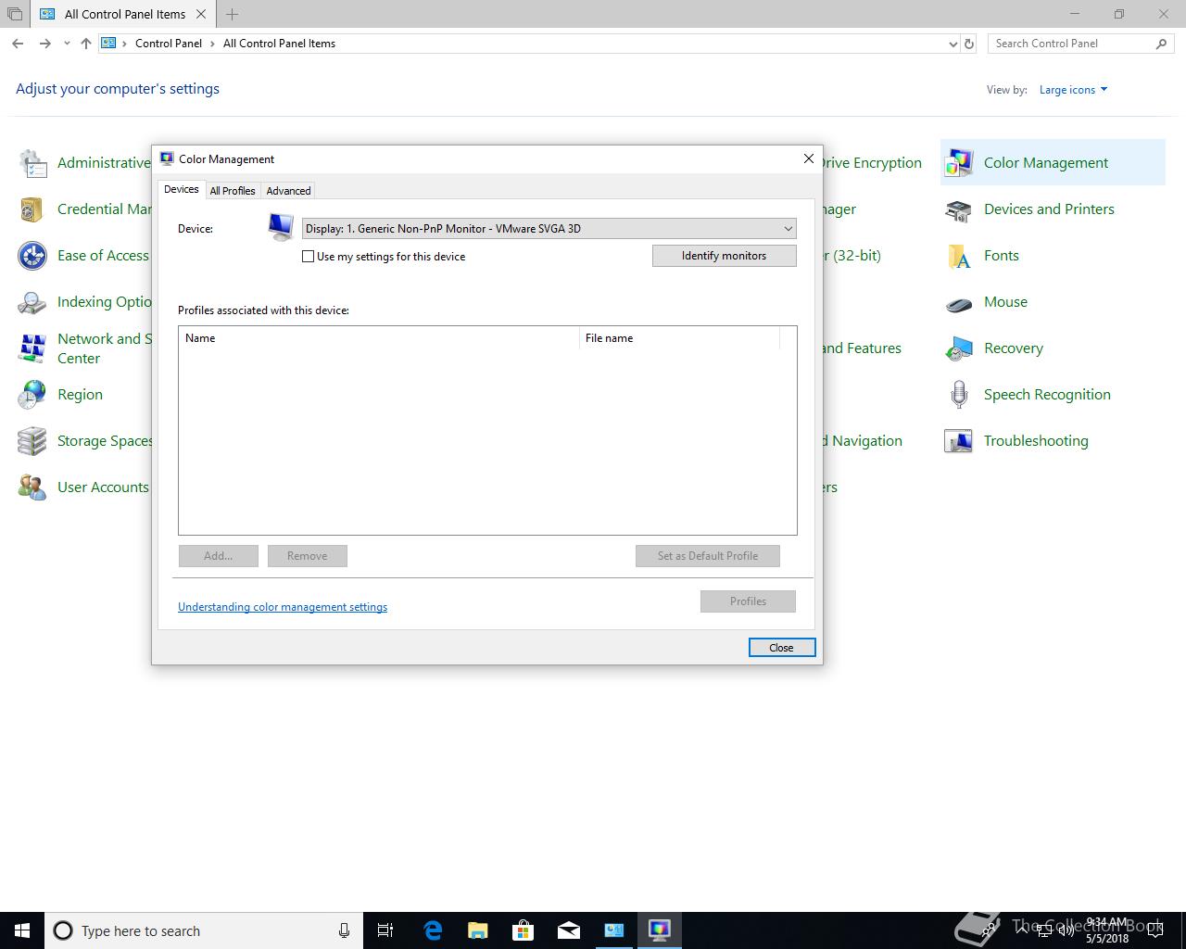1186x949 pixels.
Task: Switch to Color Management taskbar icon
Action: 660,930
